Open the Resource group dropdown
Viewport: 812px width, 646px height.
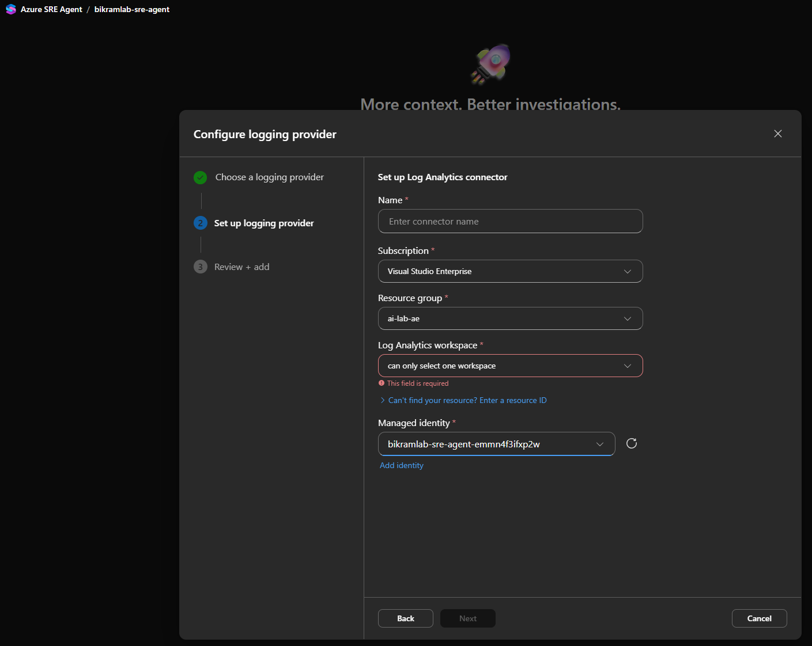pyautogui.click(x=510, y=318)
